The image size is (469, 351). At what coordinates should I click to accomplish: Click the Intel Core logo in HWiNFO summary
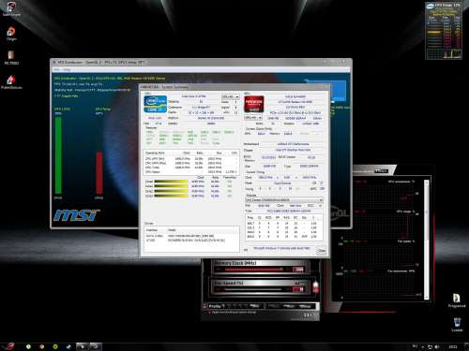(155, 104)
